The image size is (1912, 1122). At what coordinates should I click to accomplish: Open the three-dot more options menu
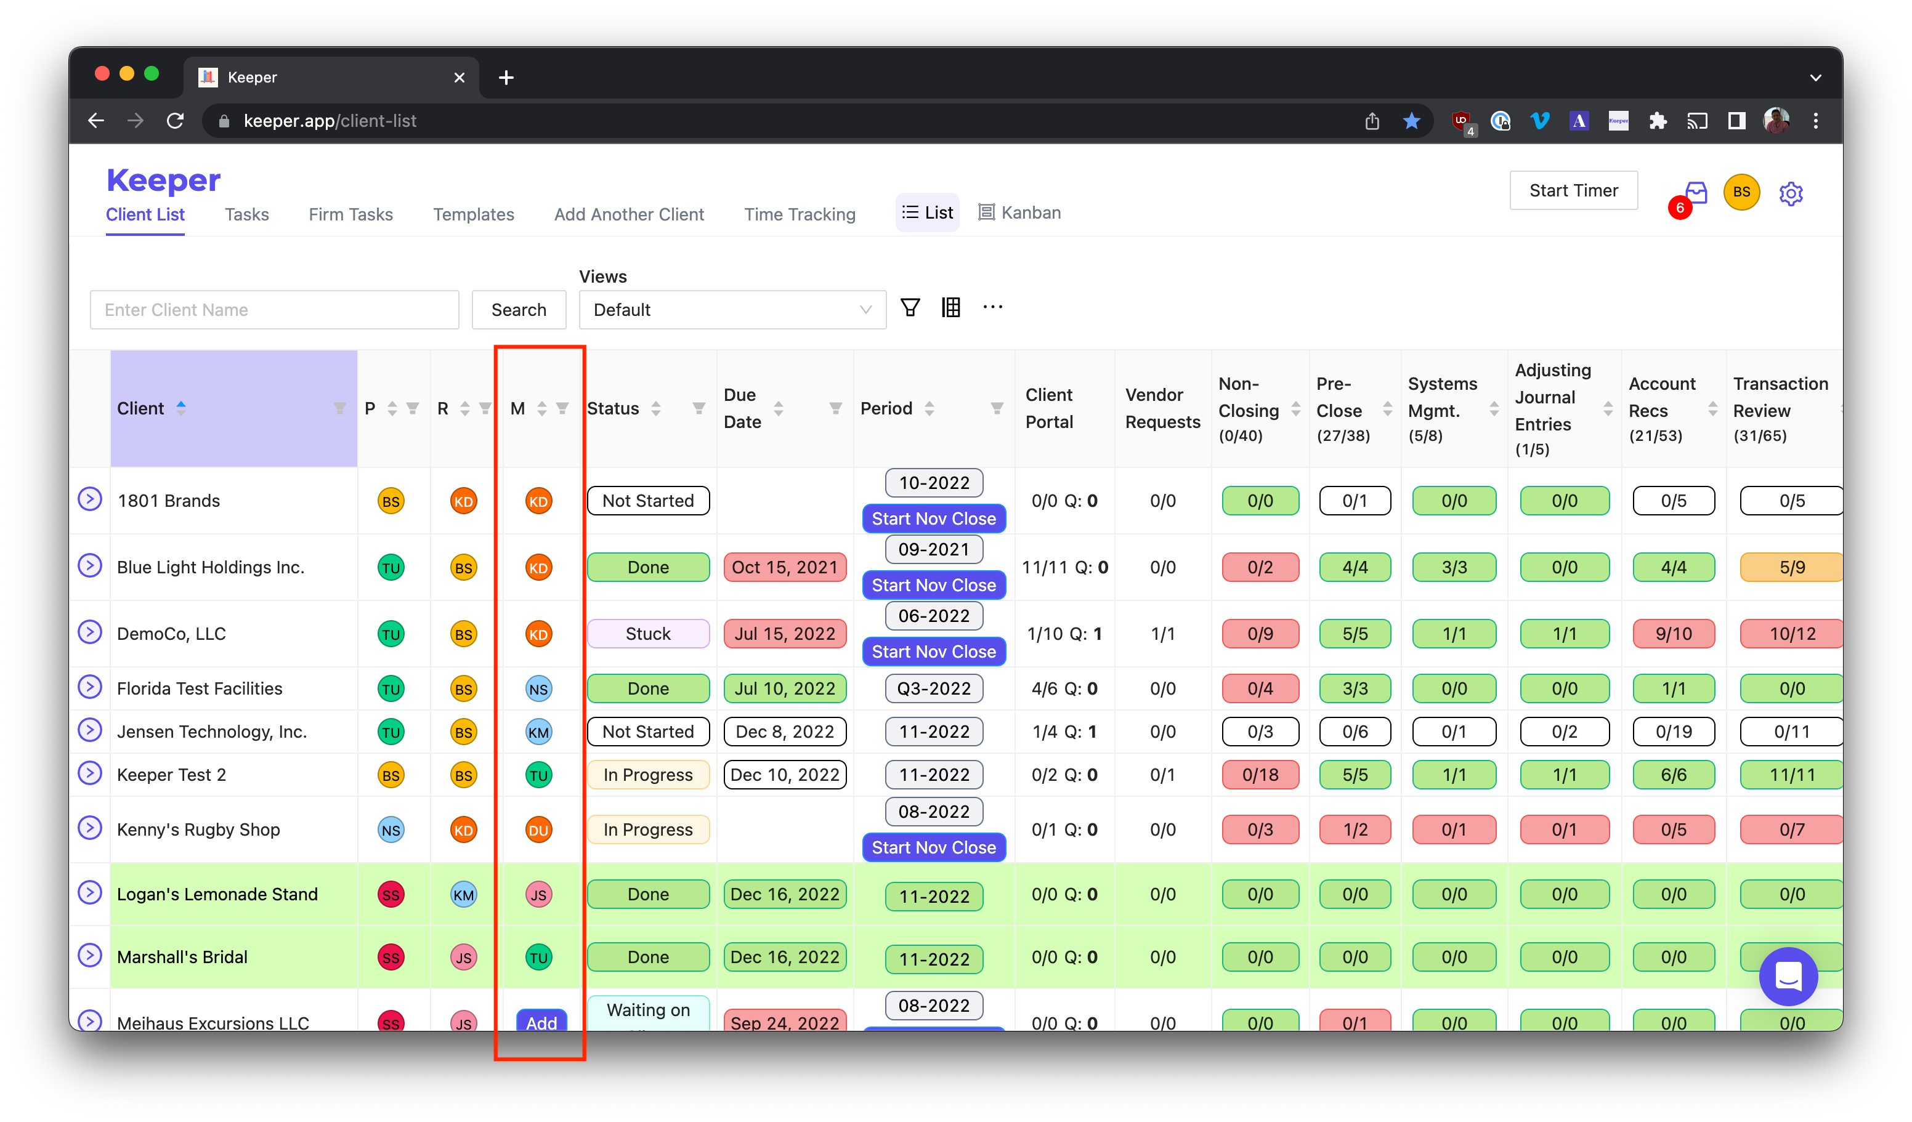coord(992,307)
